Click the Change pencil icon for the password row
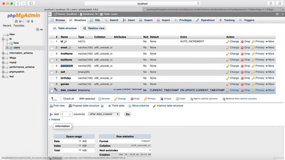 coord(228,66)
